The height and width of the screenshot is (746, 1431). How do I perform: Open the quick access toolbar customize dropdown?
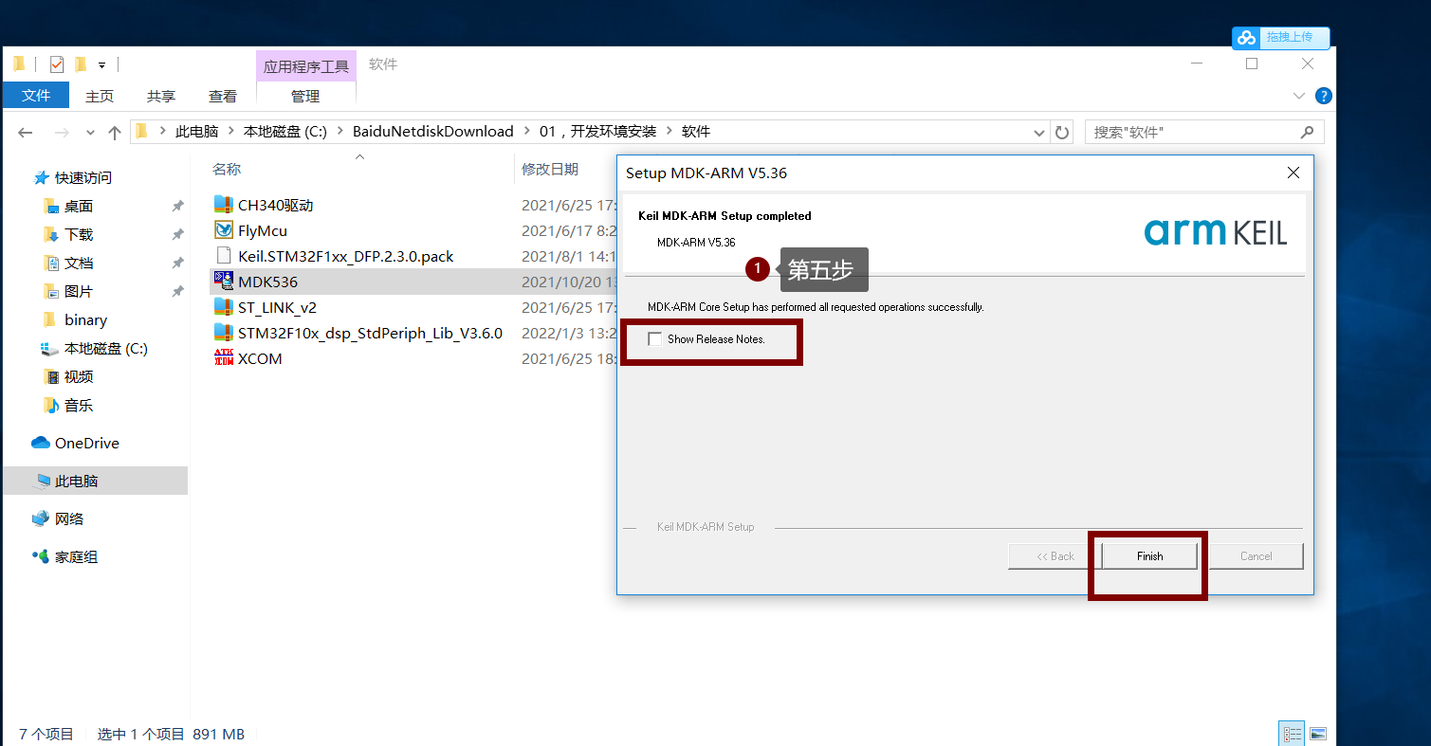point(101,64)
